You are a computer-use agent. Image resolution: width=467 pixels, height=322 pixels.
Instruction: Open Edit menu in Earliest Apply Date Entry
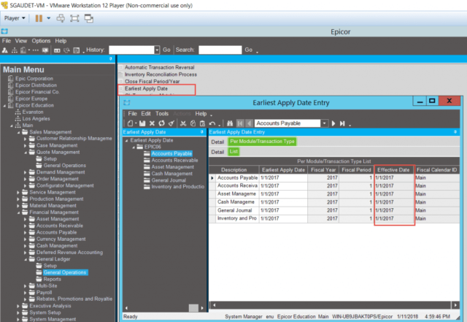point(146,114)
